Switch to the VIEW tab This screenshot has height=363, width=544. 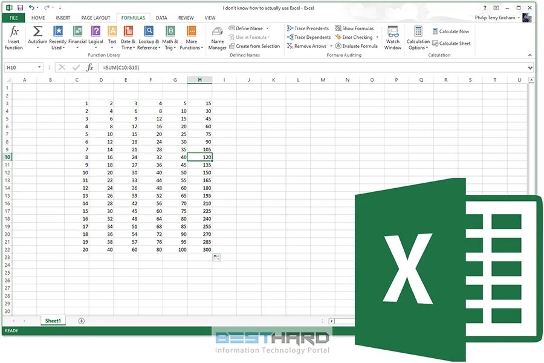coord(210,18)
